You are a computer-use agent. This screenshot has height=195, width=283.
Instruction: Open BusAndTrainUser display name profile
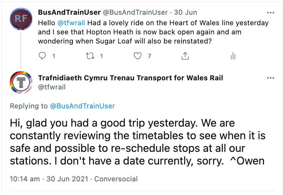(x=69, y=13)
